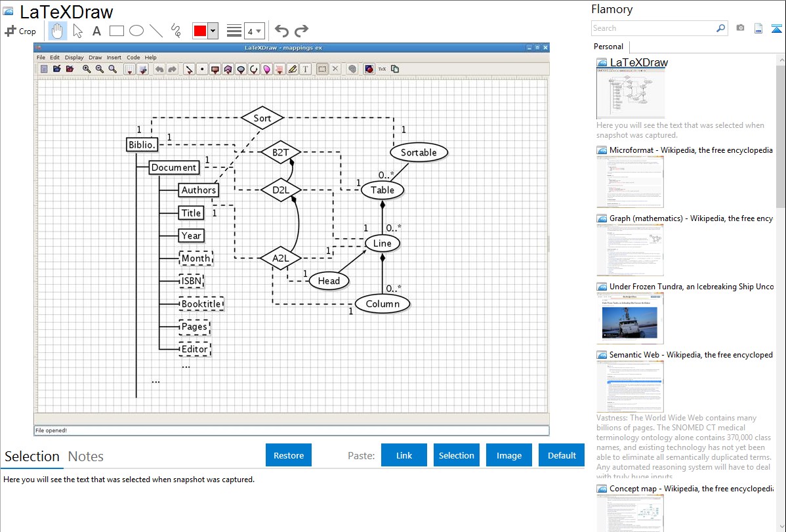Click the red color swatch
The height and width of the screenshot is (532, 786).
pos(199,31)
